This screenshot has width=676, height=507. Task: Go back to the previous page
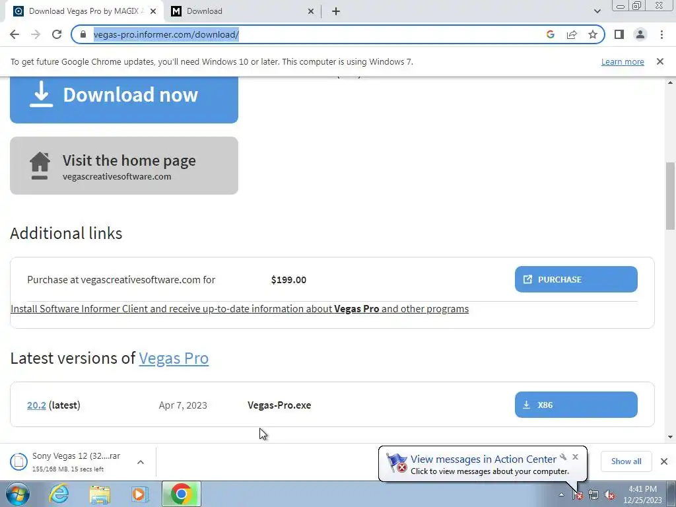tap(15, 34)
